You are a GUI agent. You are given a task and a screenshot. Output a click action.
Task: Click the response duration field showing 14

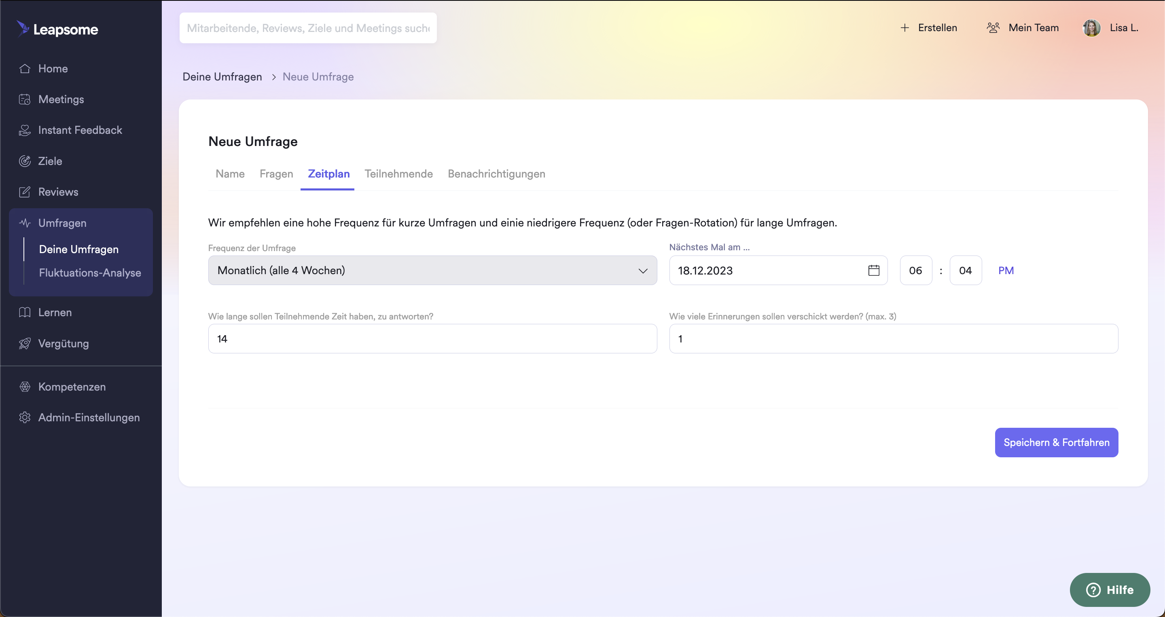click(x=432, y=338)
